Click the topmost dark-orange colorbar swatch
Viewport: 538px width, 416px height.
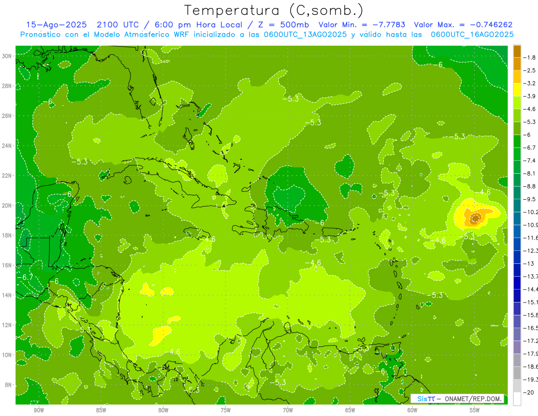click(517, 51)
